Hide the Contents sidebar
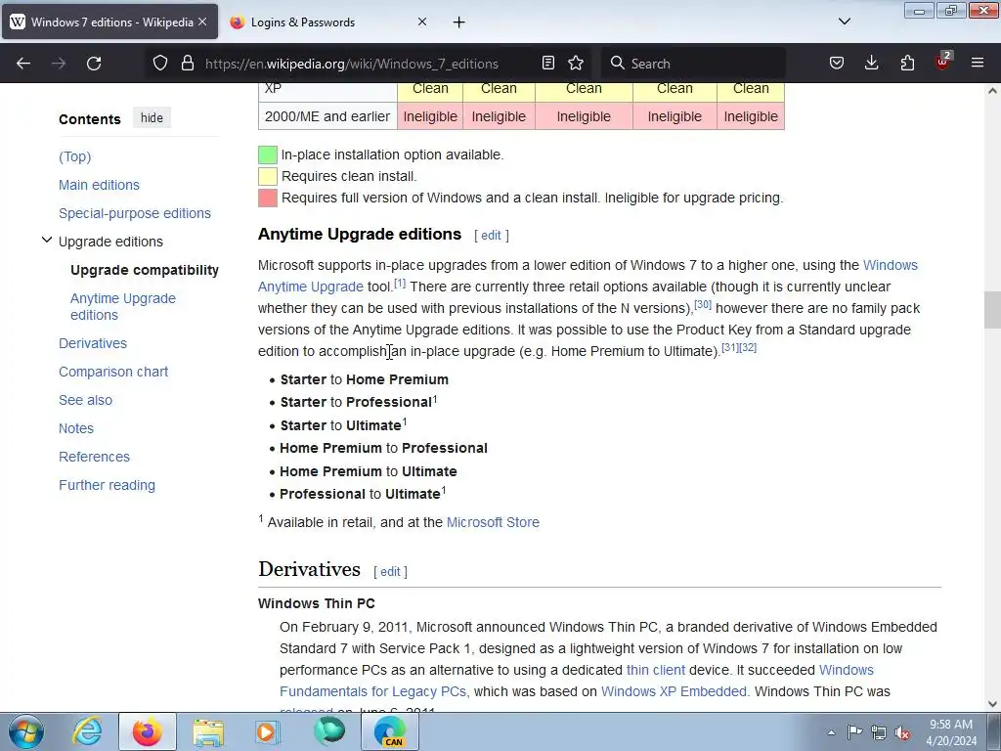The image size is (1001, 751). 152,118
